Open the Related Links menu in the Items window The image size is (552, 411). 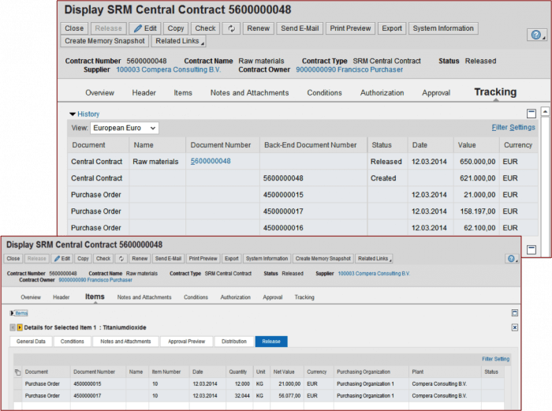click(374, 259)
